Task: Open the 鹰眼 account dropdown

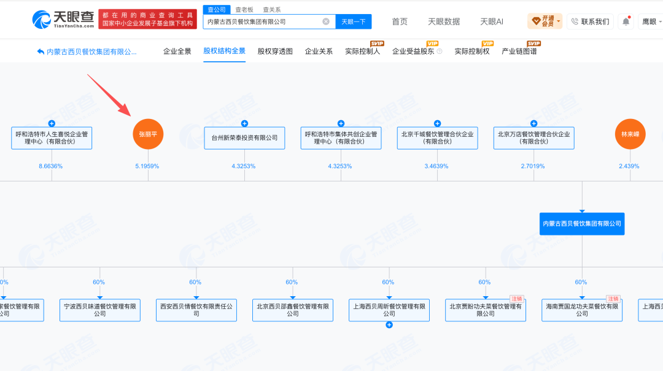Action: coord(651,21)
